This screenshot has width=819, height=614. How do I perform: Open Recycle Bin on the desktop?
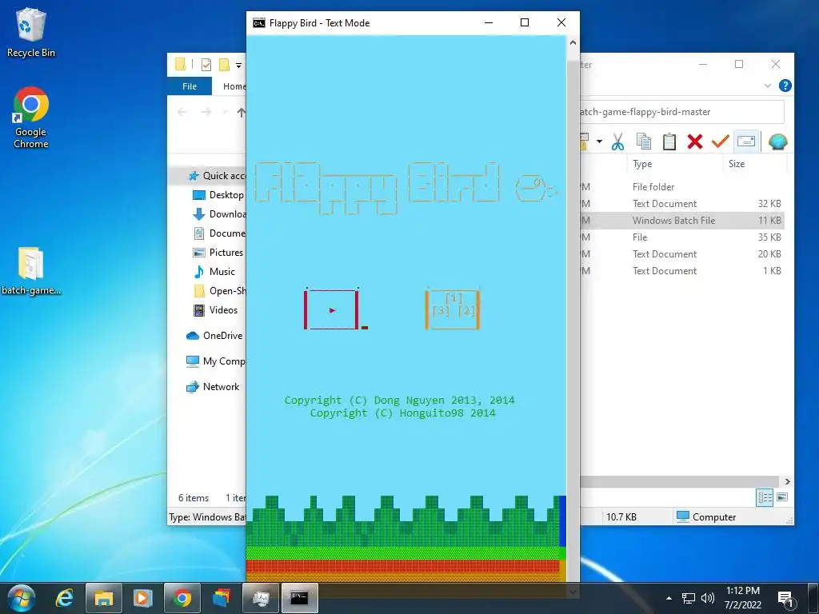(x=31, y=32)
